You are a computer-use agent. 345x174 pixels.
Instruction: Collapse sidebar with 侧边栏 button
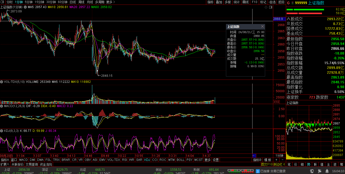(279, 164)
